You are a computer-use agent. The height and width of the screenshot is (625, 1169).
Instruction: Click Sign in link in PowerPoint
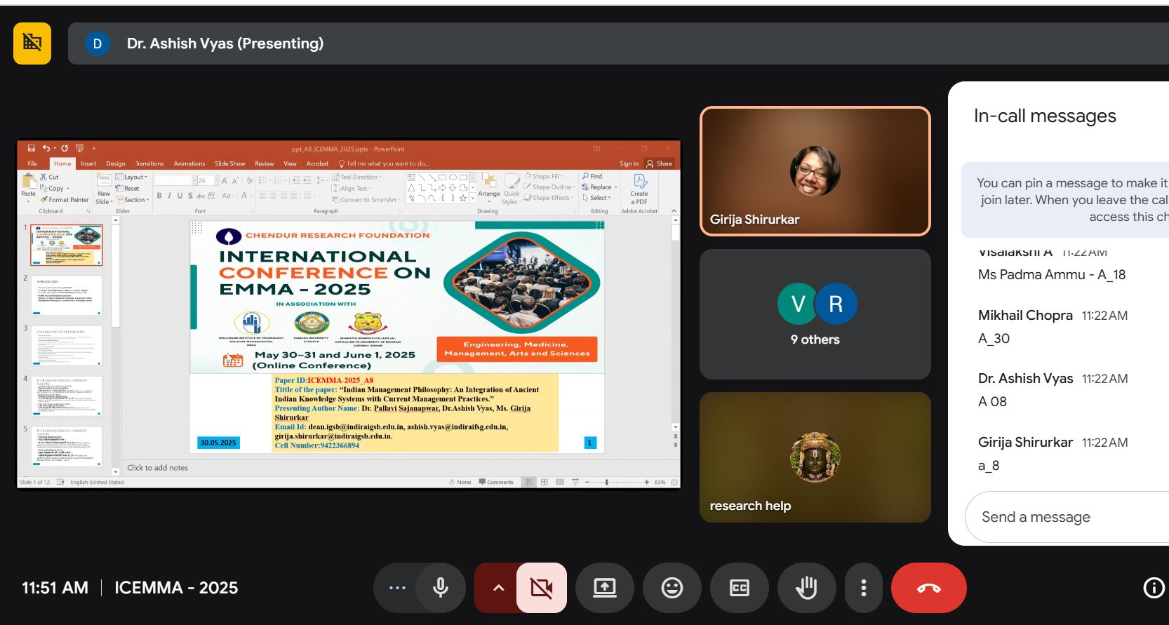pos(629,163)
